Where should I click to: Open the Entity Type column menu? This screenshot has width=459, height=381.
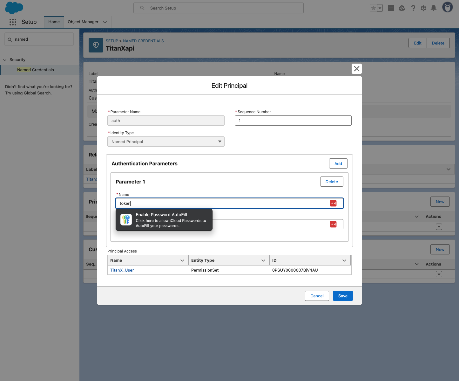pyautogui.click(x=263, y=260)
